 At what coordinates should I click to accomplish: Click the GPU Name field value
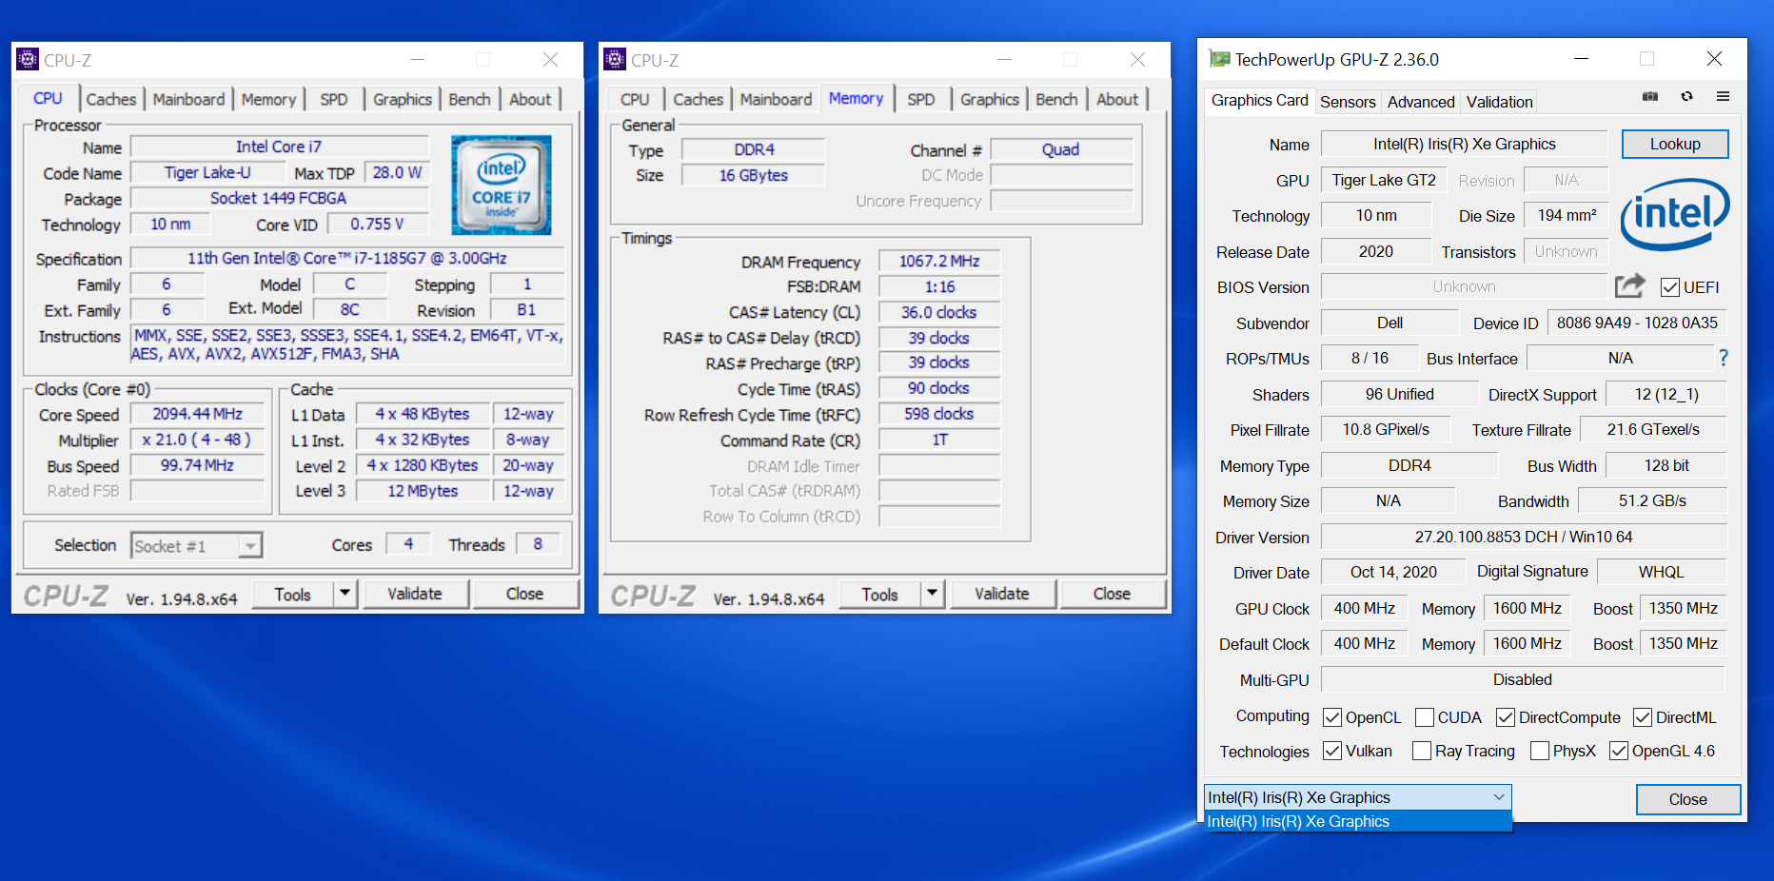pos(1464,144)
